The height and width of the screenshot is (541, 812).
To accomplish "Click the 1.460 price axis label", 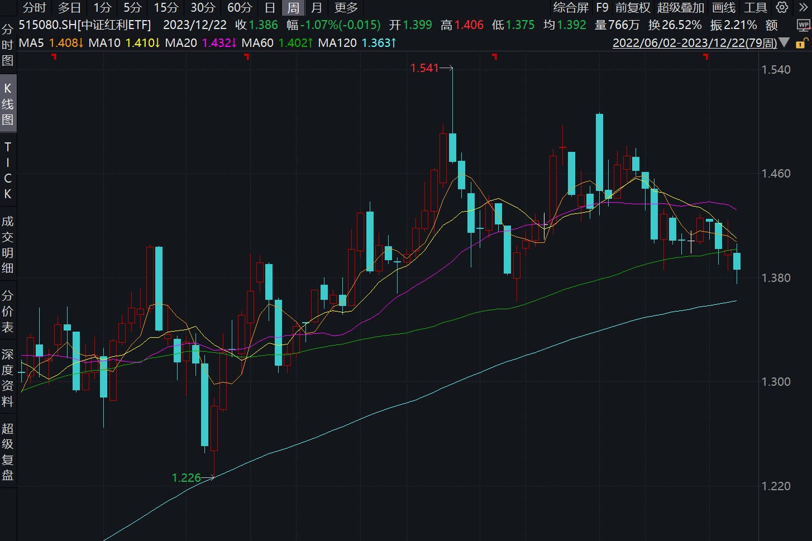I will coord(776,174).
